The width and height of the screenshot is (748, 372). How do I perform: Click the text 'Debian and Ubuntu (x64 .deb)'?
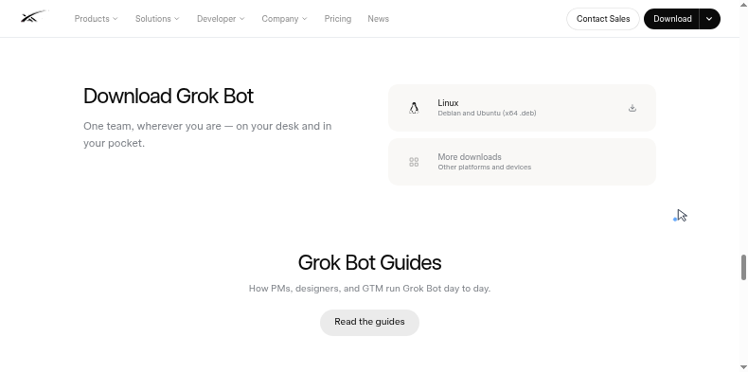[x=487, y=114]
